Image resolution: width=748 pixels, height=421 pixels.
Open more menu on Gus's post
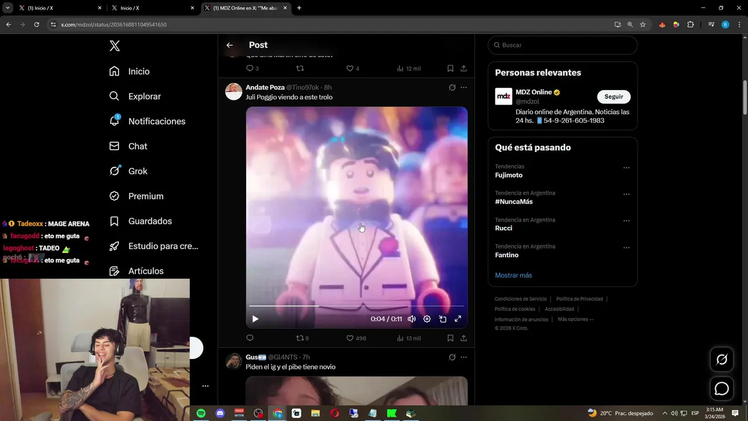(463, 357)
